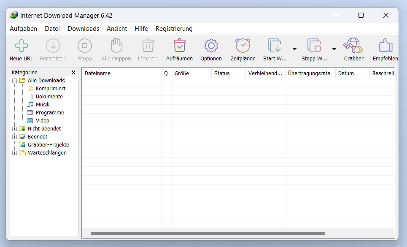Sort by Datum column header
Viewport: 407px width, 247px height.
(353, 73)
